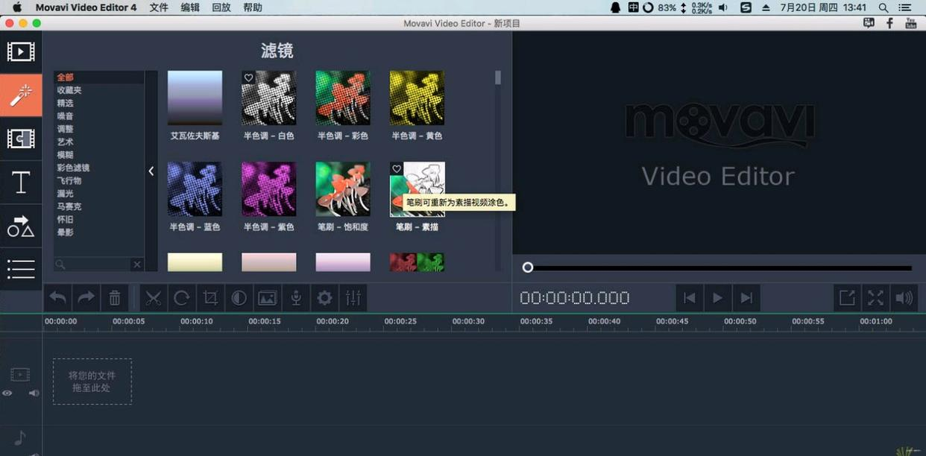This screenshot has width=926, height=456.
Task: Select the 艺术 filter category
Action: pyautogui.click(x=66, y=142)
